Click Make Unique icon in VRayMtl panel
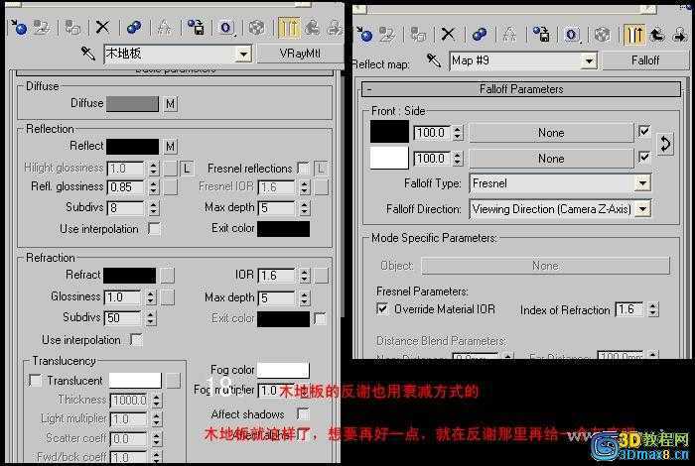695x466 pixels. click(165, 28)
